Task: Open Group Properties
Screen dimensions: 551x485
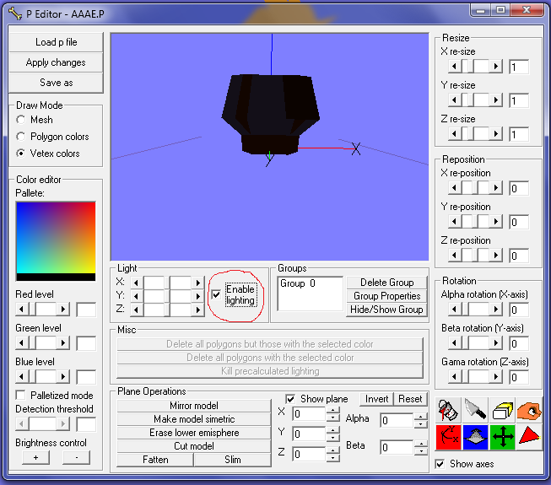Action: click(387, 296)
